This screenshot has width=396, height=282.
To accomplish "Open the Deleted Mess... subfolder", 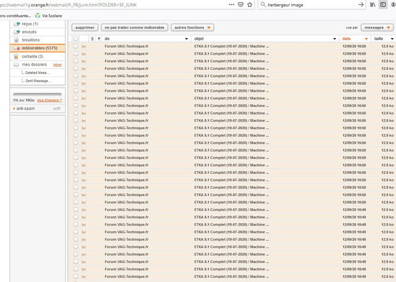I will [37, 73].
